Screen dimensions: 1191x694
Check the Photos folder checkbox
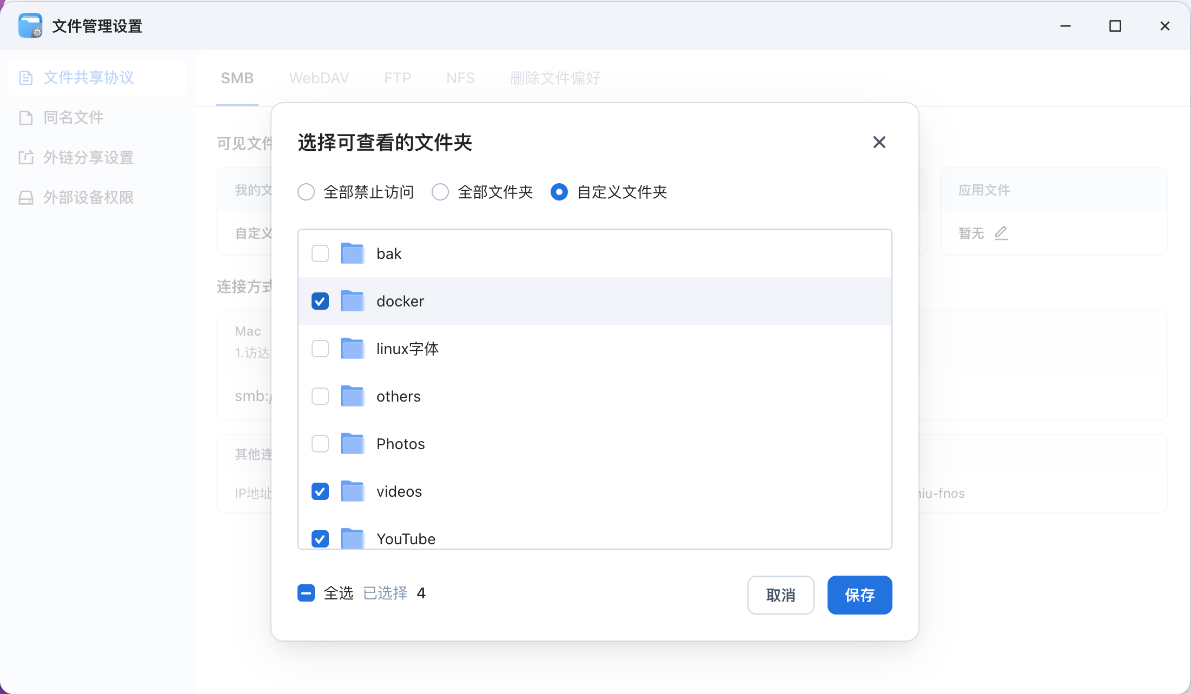[x=320, y=444]
